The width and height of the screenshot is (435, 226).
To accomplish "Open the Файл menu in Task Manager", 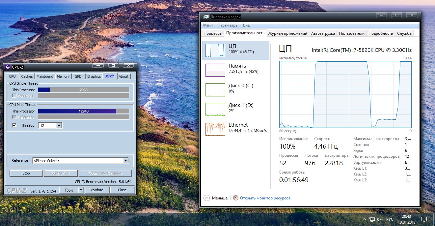I will (x=208, y=25).
